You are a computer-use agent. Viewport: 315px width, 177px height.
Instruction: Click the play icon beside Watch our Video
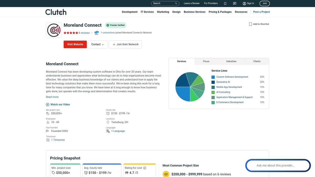(48, 104)
